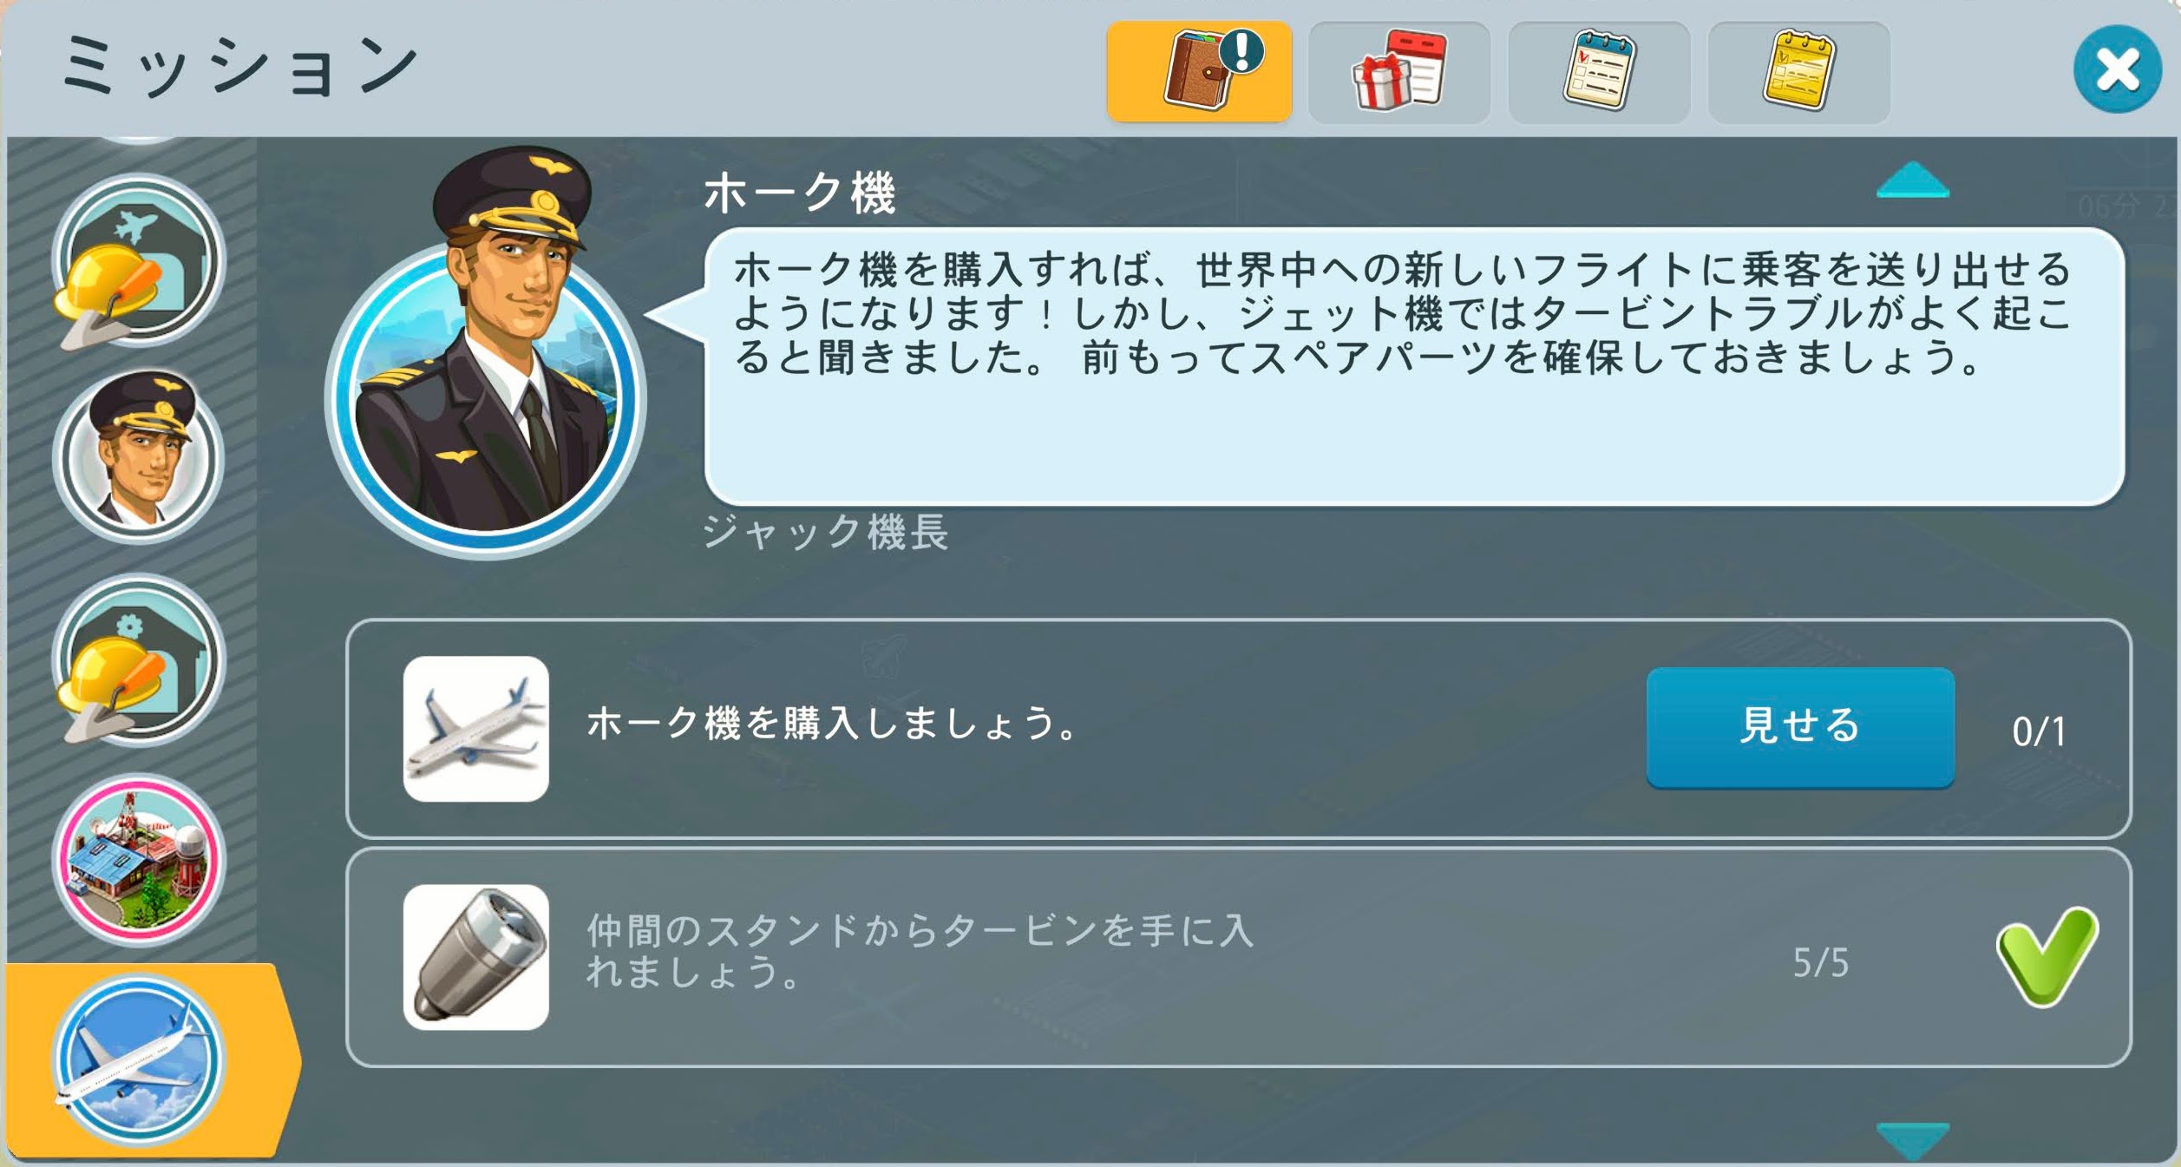2181x1167 pixels.
Task: Click the captain's speech bubble text
Action: tap(1403, 313)
